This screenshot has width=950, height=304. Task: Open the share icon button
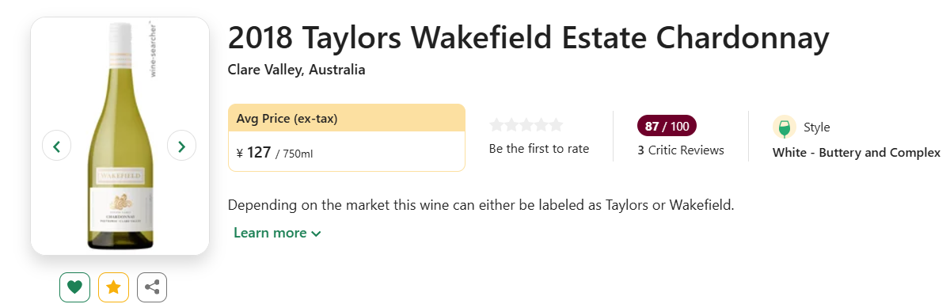point(152,287)
